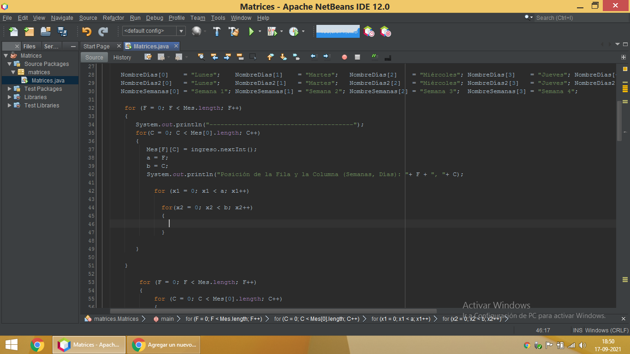630x354 pixels.
Task: Click the editor vertical scrollbar thumb
Action: point(619,121)
